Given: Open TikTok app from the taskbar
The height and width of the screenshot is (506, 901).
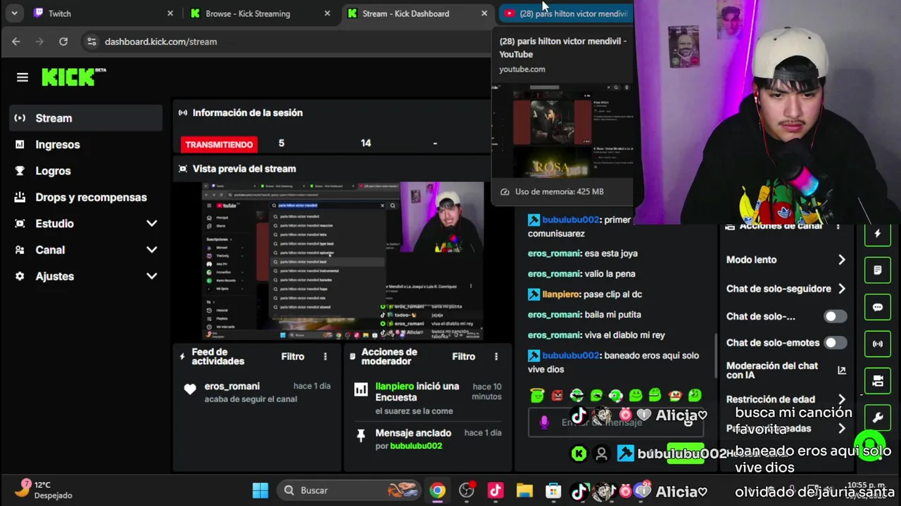Looking at the screenshot, I should pos(496,491).
